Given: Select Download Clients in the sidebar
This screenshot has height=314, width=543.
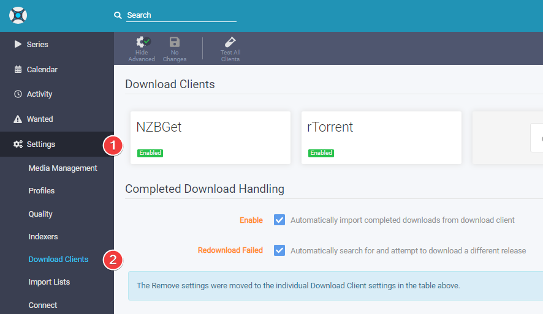Looking at the screenshot, I should [x=58, y=260].
